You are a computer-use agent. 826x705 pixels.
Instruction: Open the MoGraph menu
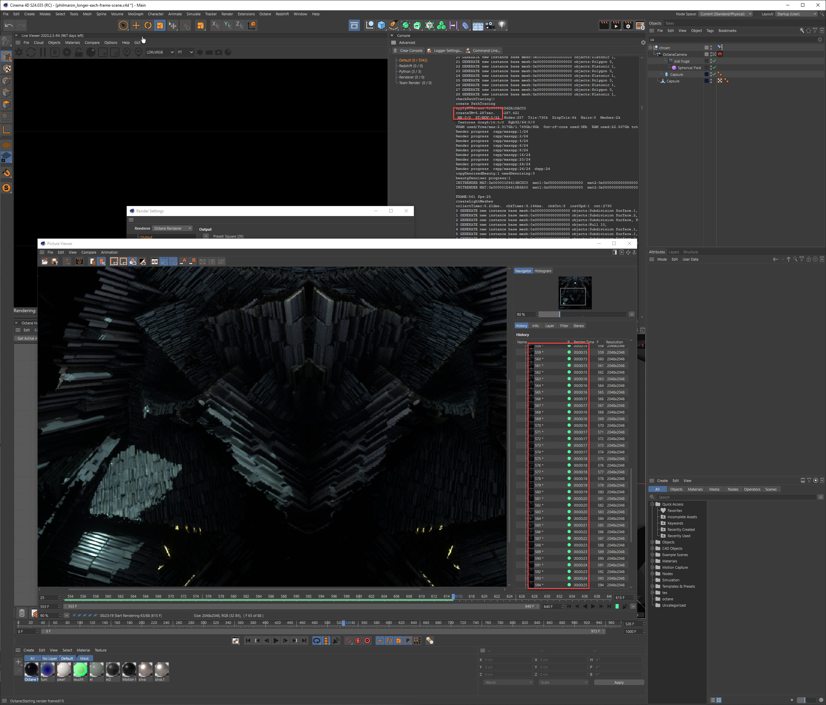coord(135,14)
